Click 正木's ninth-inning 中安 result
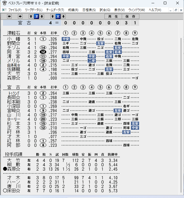184x198 pixels. [135, 128]
